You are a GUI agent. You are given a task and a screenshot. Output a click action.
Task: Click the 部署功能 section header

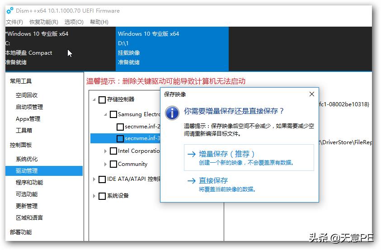click(21, 232)
